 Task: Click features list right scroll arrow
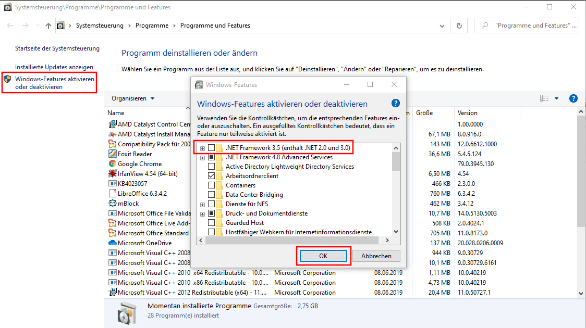click(387, 241)
